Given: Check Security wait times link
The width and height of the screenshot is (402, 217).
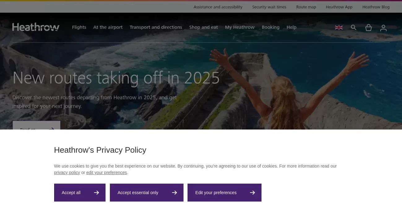Looking at the screenshot, I should (269, 7).
